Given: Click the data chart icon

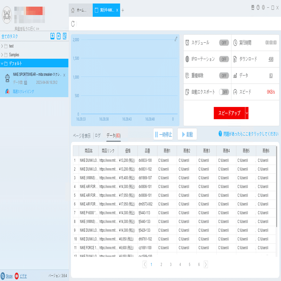Looking at the screenshot, I should [x=235, y=75].
